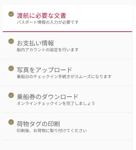Click subtitle 印刷後、お荷物に取り付けてください
The height and width of the screenshot is (150, 136).
pos(52,131)
